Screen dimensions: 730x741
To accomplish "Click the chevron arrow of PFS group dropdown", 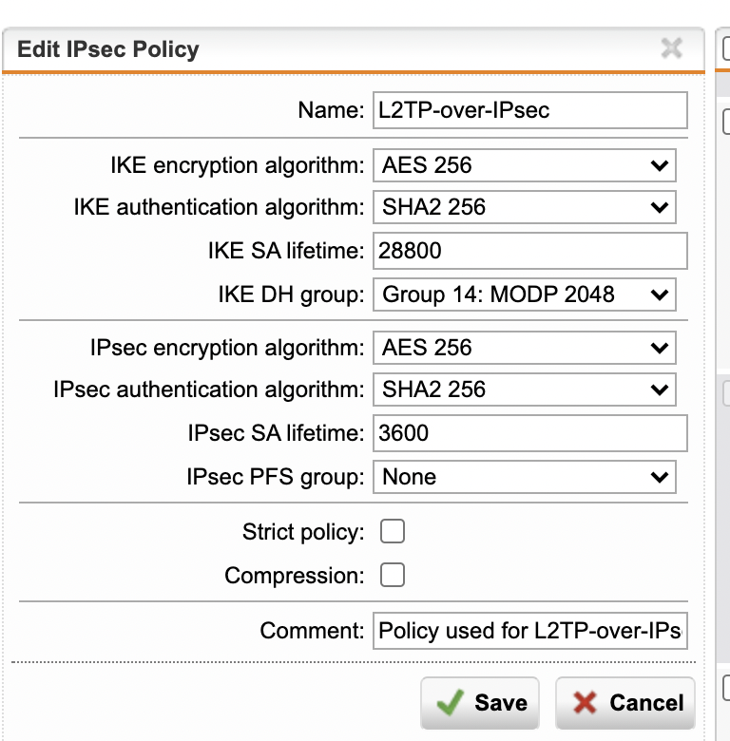I will pyautogui.click(x=660, y=477).
